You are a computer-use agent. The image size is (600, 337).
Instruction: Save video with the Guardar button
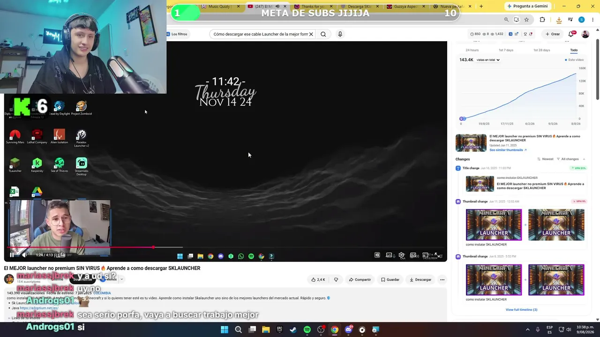pos(390,279)
